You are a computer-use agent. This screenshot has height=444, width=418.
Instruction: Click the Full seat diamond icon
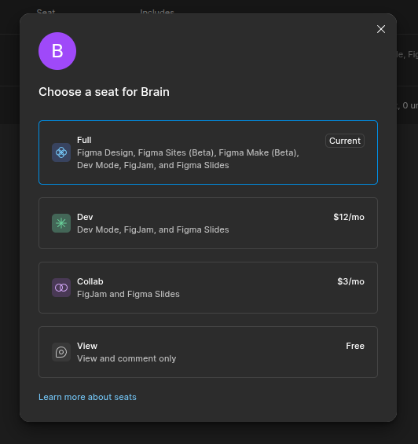61,152
